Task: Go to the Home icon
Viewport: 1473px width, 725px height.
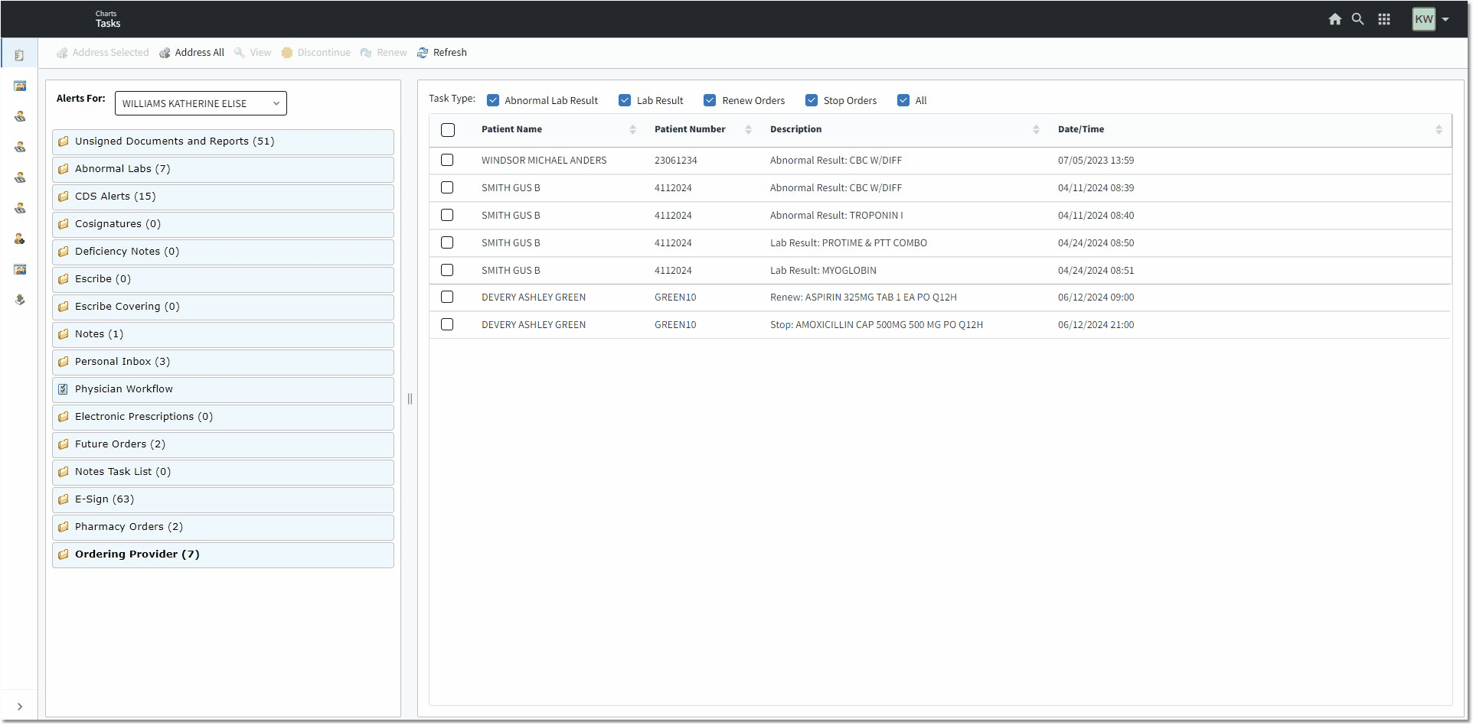Action: coord(1334,19)
